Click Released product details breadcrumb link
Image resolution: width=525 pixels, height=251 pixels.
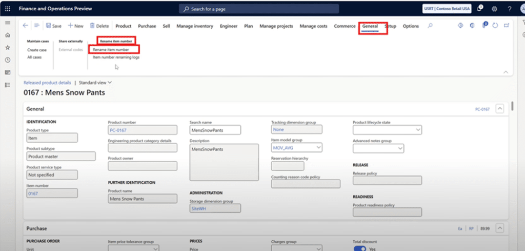pos(47,83)
